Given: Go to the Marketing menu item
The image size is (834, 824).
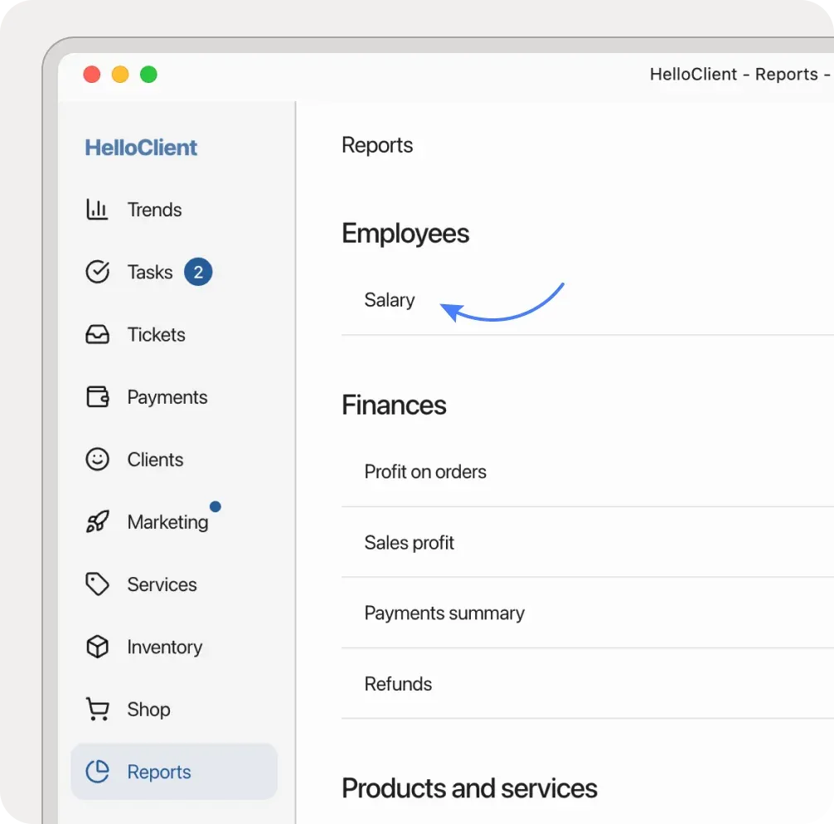Looking at the screenshot, I should pyautogui.click(x=167, y=522).
